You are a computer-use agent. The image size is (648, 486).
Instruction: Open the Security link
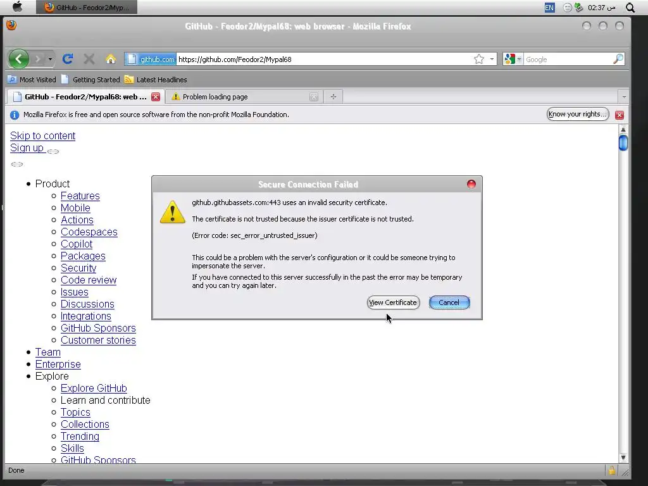[78, 268]
